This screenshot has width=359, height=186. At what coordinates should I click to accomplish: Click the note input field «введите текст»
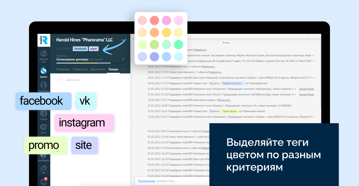coord(166,181)
